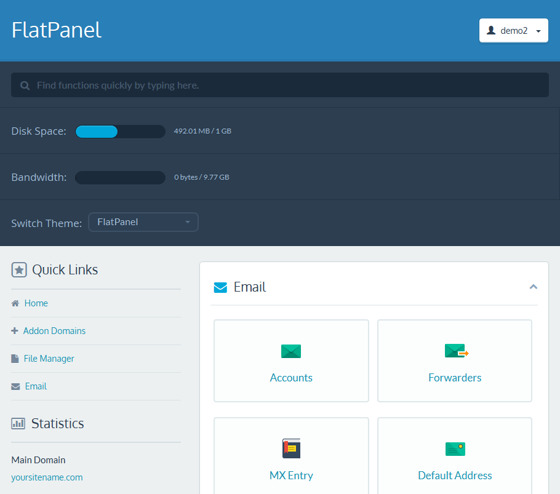Collapse the Email section with chevron
Viewport: 560px width, 494px height.
[533, 287]
